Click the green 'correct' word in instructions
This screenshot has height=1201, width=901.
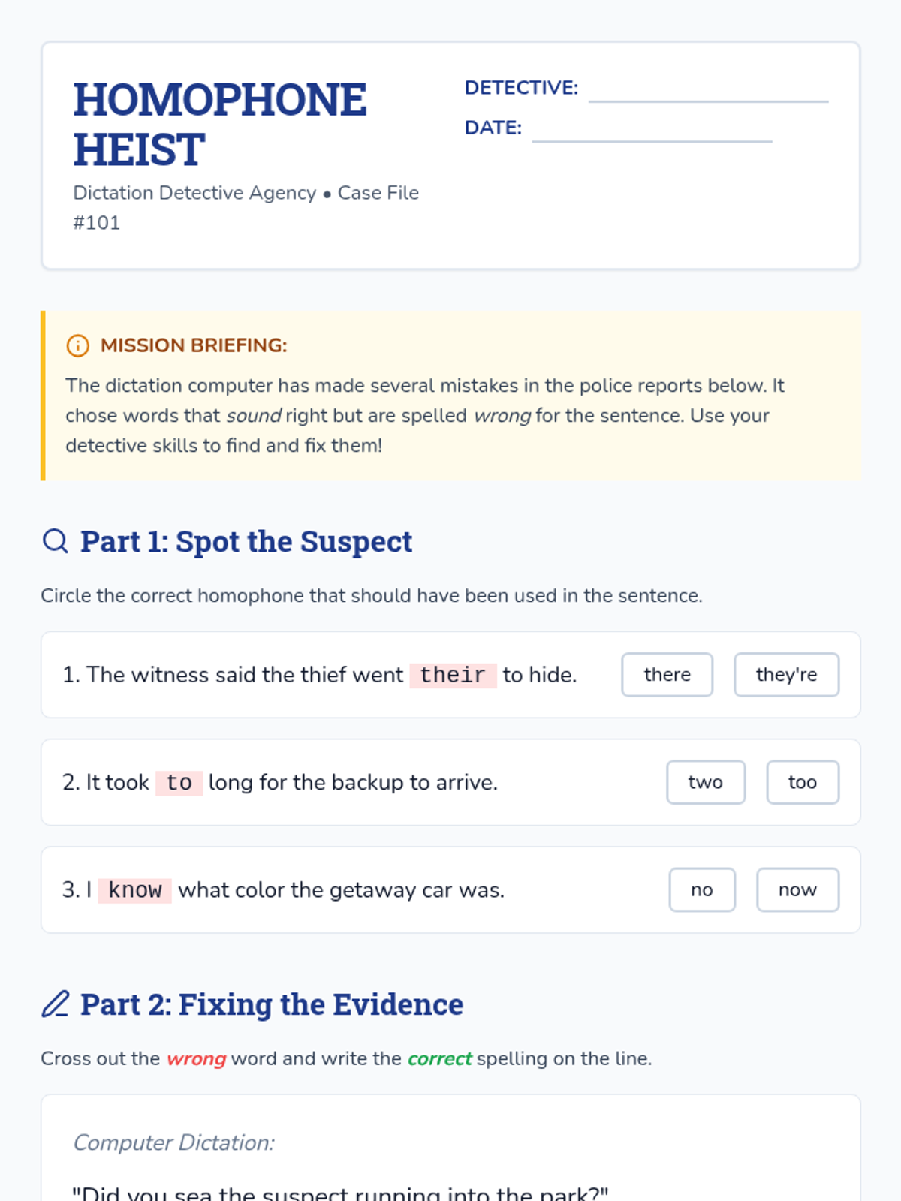tap(440, 1058)
